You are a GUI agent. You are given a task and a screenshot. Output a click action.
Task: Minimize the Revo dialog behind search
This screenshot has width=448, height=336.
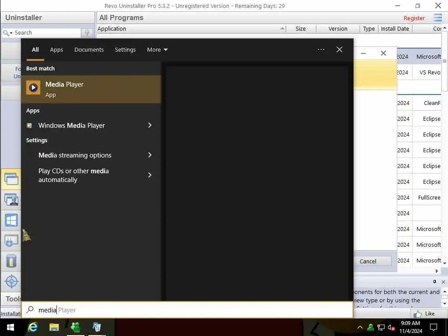(364, 53)
